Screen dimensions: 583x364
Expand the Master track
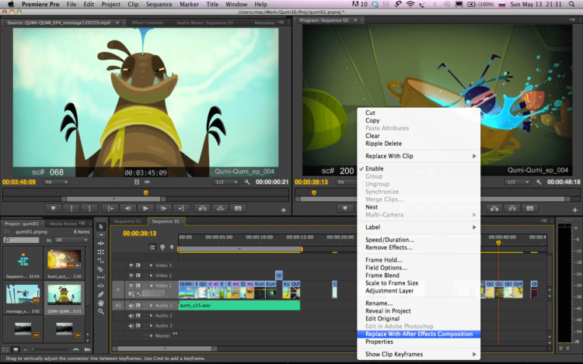point(151,336)
